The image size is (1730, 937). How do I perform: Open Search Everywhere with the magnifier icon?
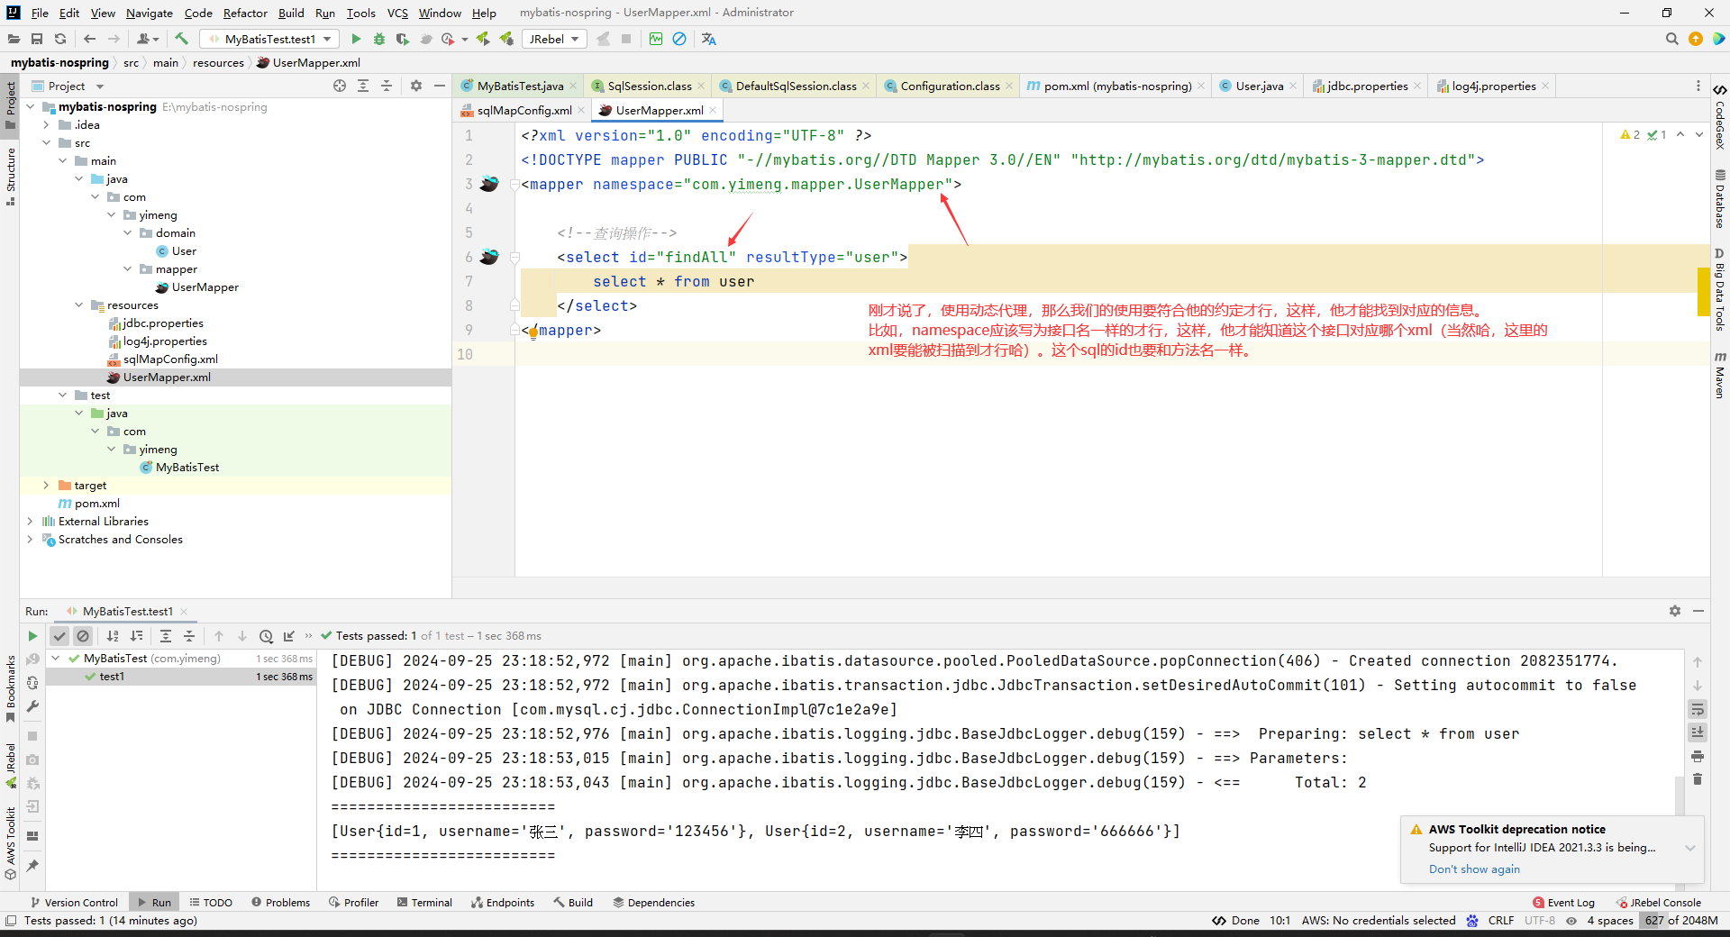(1672, 39)
